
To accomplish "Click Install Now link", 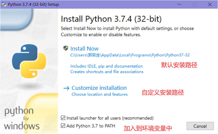I will tap(84, 49).
